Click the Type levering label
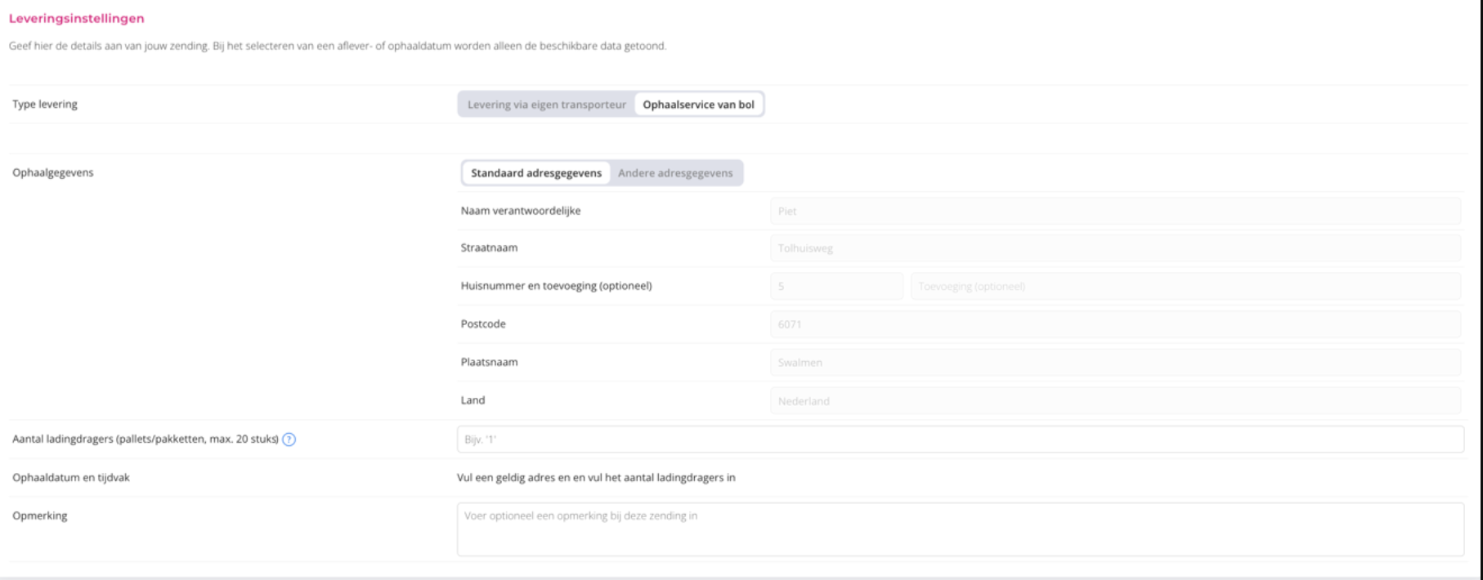 click(45, 105)
